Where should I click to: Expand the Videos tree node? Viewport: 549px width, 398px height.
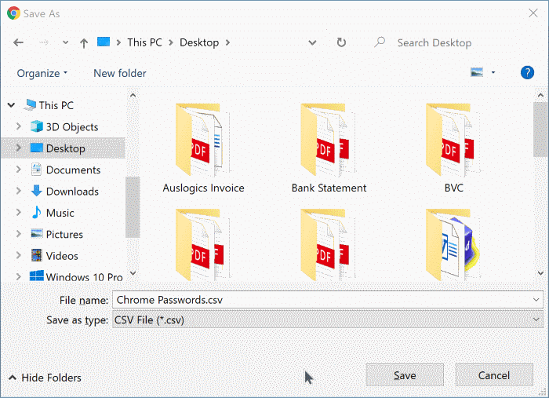pos(19,255)
